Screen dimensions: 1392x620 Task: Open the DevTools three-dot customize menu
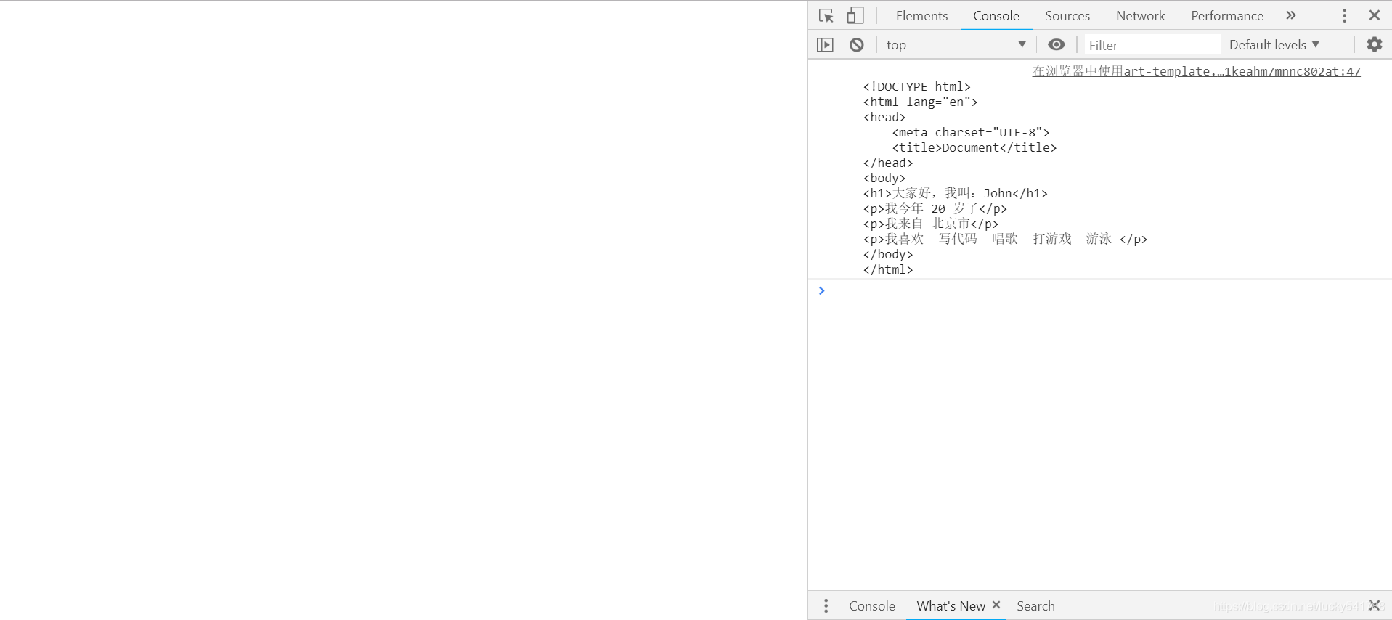1344,15
